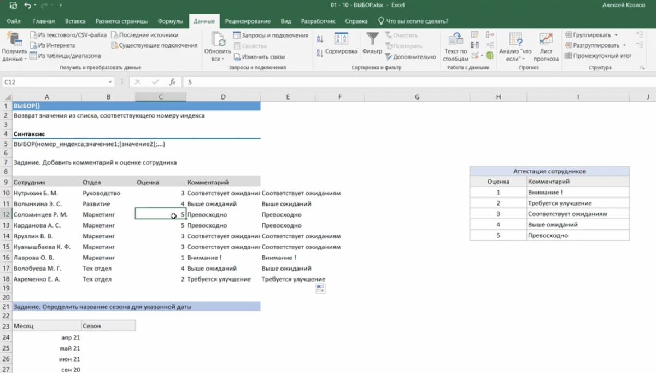The image size is (656, 373).
Task: Open Анализ "что если" menu
Action: click(x=515, y=46)
